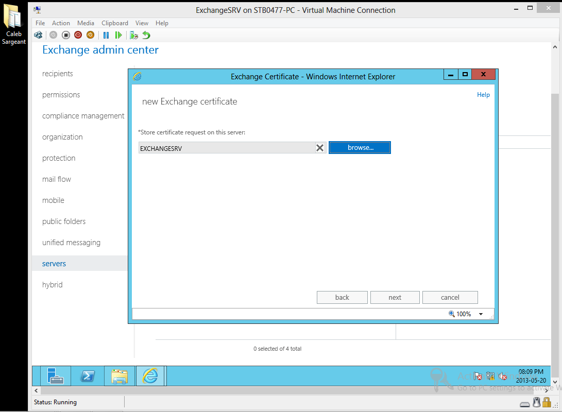Click the '0 selected of 4 total' text

[278, 349]
